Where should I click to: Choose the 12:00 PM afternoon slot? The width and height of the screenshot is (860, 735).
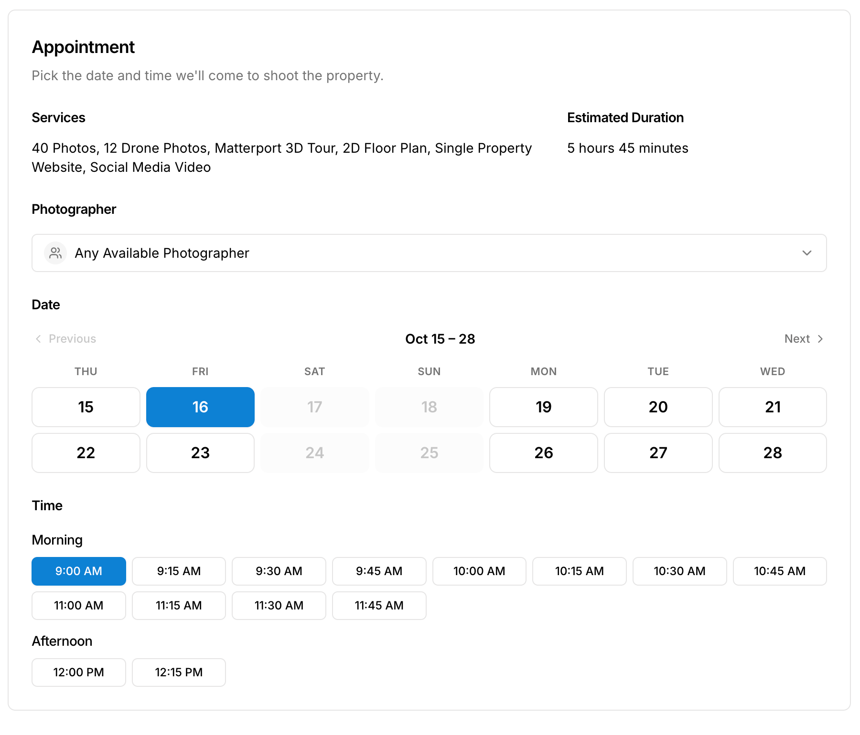coord(79,672)
